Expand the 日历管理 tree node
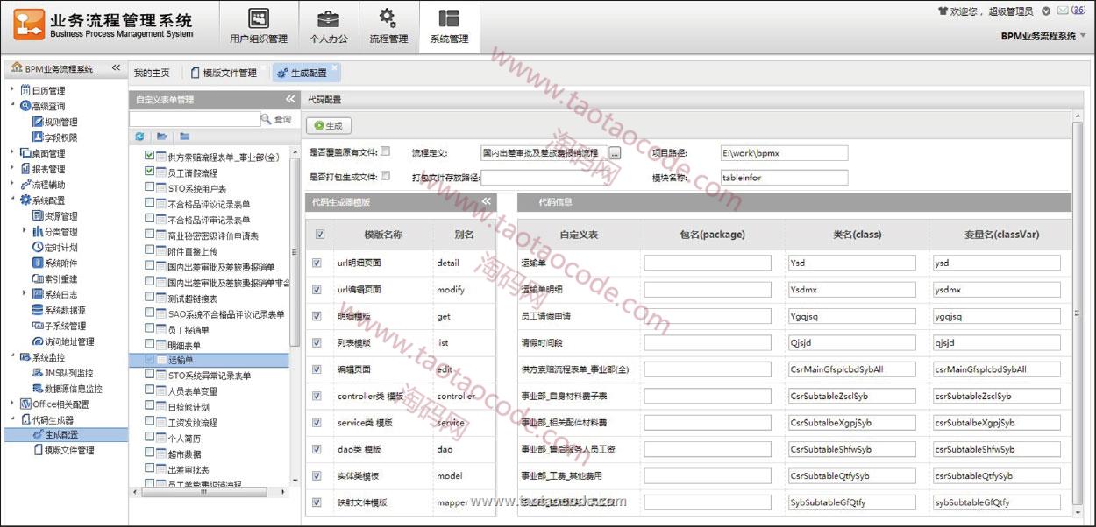1096x527 pixels. click(11, 90)
